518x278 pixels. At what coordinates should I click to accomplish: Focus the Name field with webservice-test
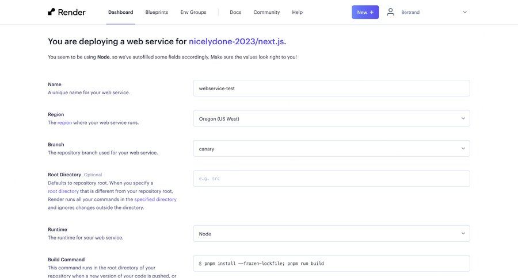pos(331,88)
